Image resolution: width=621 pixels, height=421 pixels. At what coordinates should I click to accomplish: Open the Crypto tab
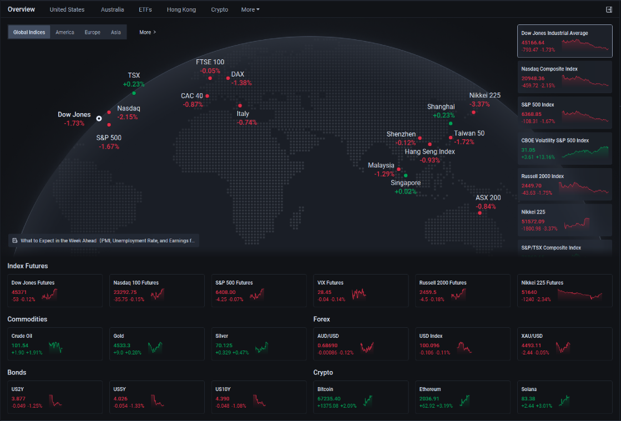pos(219,9)
